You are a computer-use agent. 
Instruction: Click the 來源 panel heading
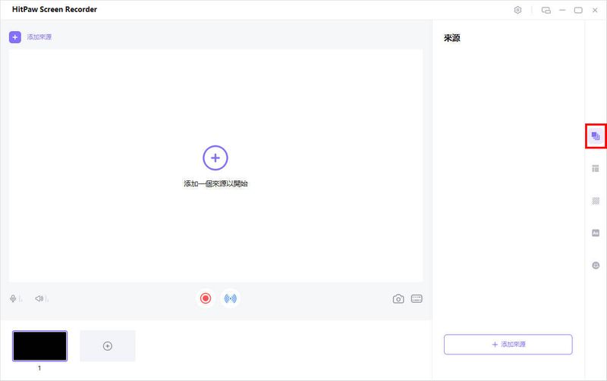tap(452, 38)
